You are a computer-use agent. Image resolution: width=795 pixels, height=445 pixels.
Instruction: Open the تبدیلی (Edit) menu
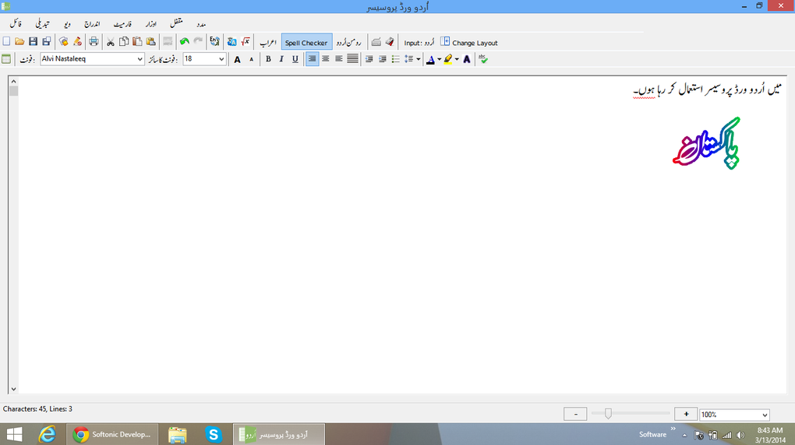coord(43,24)
